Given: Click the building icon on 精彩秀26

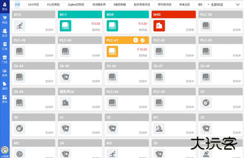Looking at the screenshot, I should (65, 103).
